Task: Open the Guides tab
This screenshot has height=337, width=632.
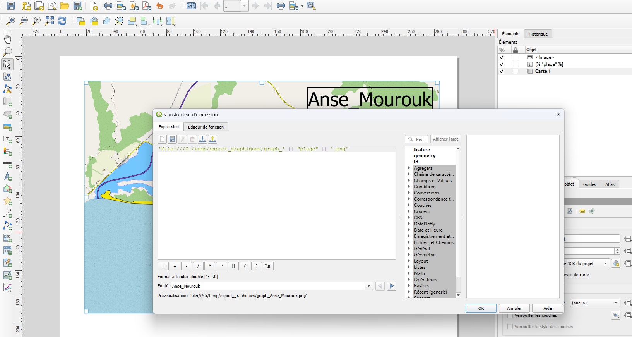Action: (x=589, y=184)
